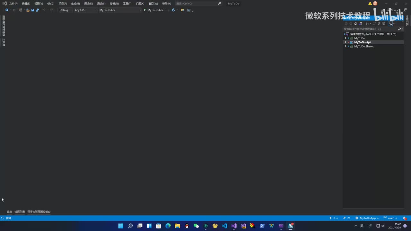Open the 工具(T) menu
Screen dimensions: 411x231
pyautogui.click(x=127, y=4)
